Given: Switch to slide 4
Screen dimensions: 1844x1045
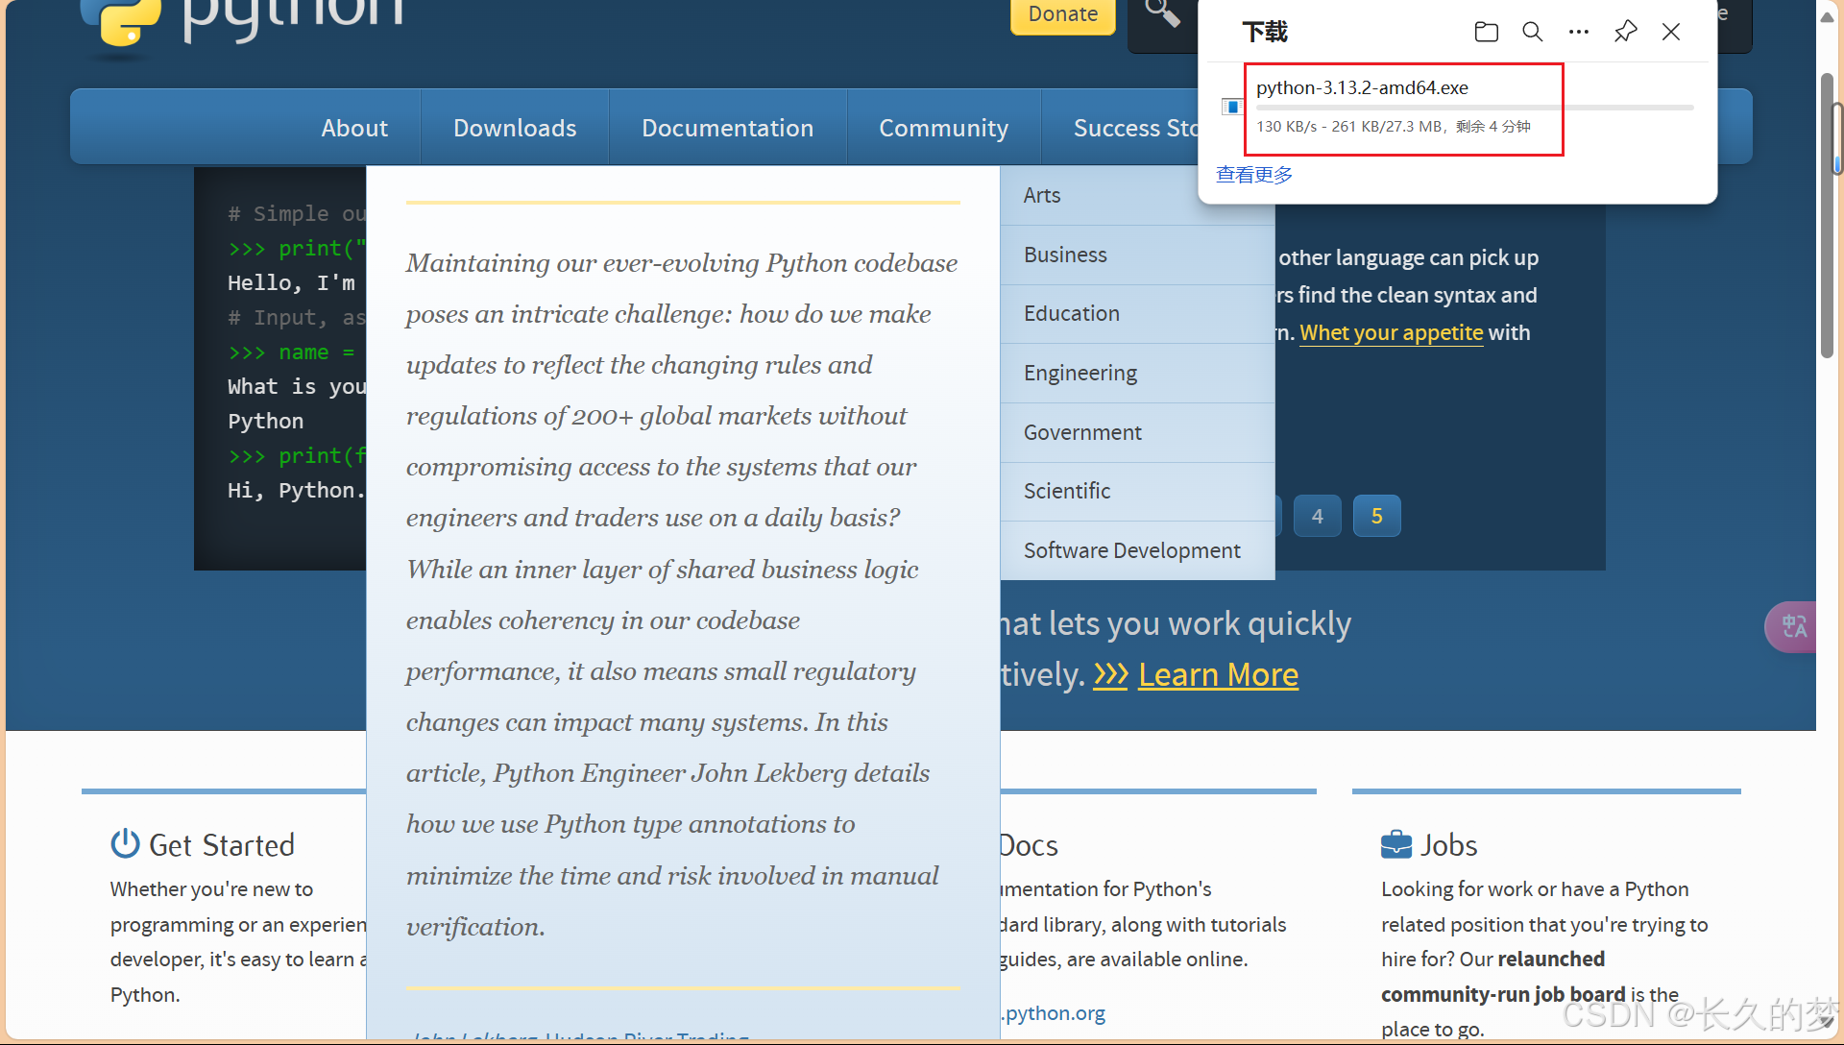Looking at the screenshot, I should 1317,516.
